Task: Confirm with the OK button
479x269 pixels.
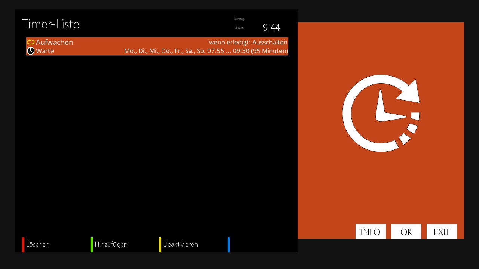Action: click(x=406, y=232)
